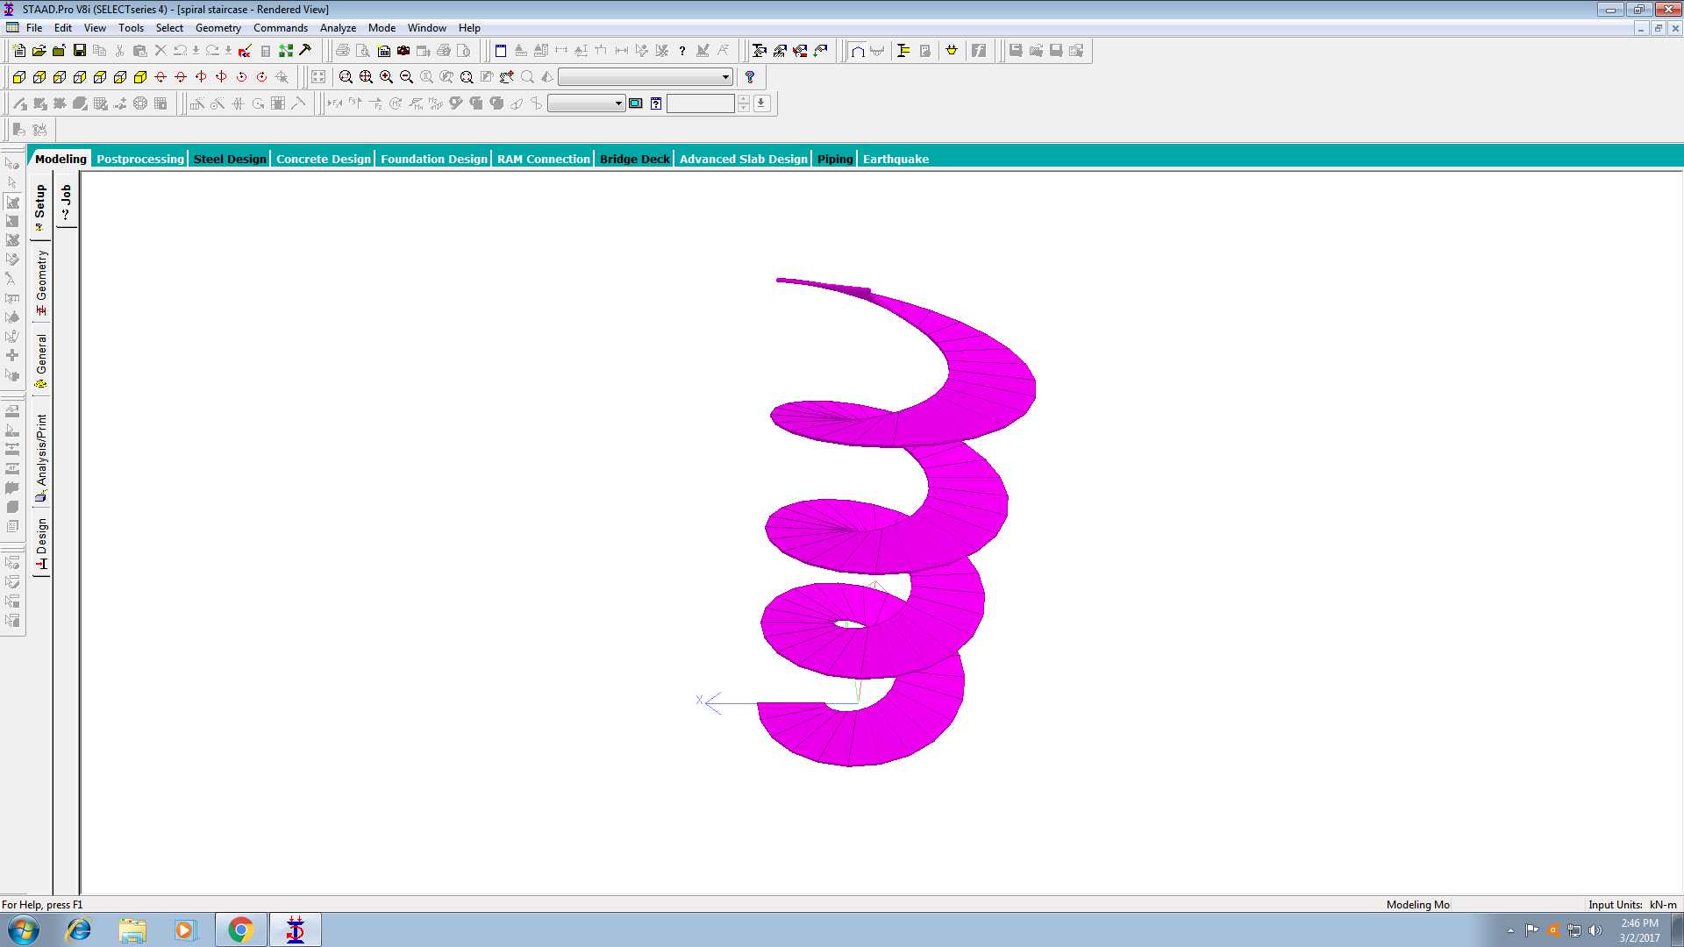Zoom out with the red minus magnifier
The height and width of the screenshot is (947, 1684).
point(406,77)
